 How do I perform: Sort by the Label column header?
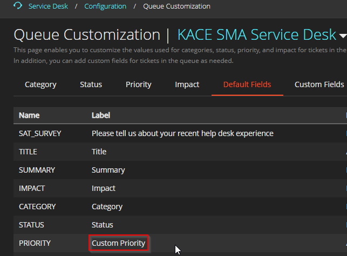click(x=101, y=115)
